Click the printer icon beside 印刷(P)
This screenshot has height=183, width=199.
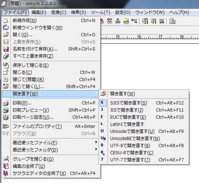click(6, 103)
